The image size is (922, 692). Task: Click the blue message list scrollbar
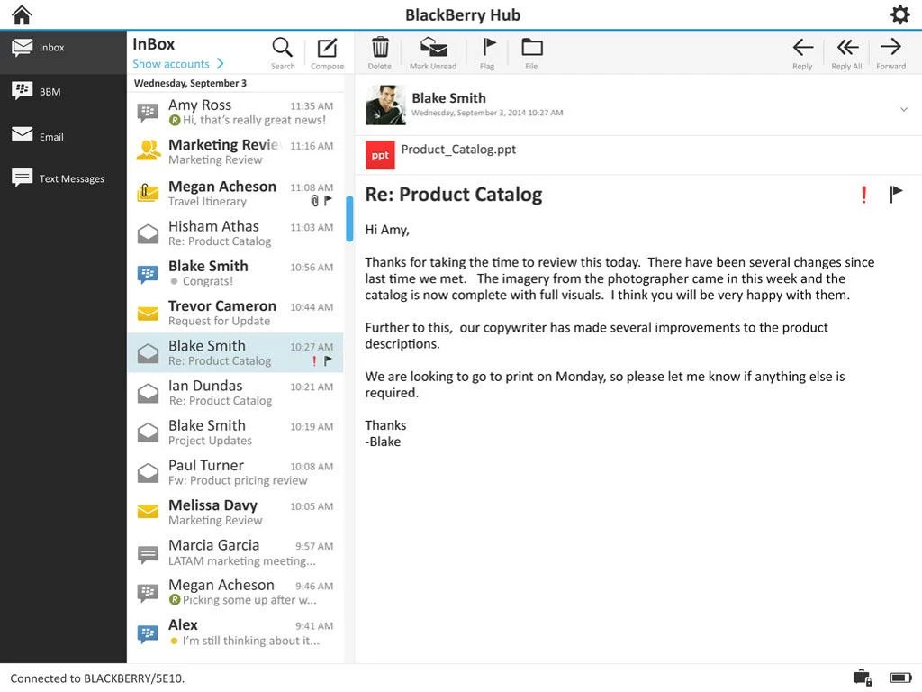click(349, 218)
